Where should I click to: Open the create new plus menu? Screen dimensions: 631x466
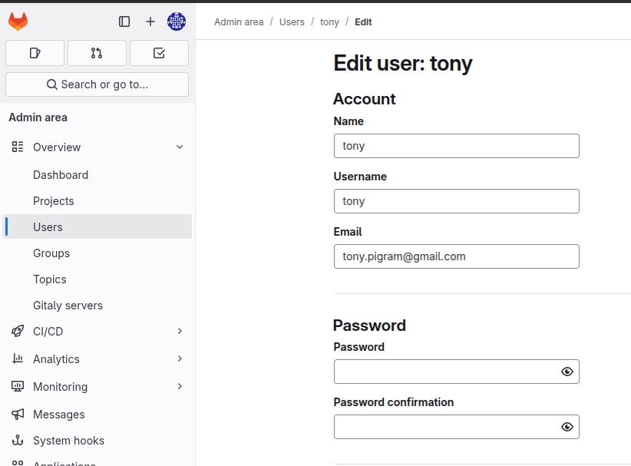(x=150, y=21)
